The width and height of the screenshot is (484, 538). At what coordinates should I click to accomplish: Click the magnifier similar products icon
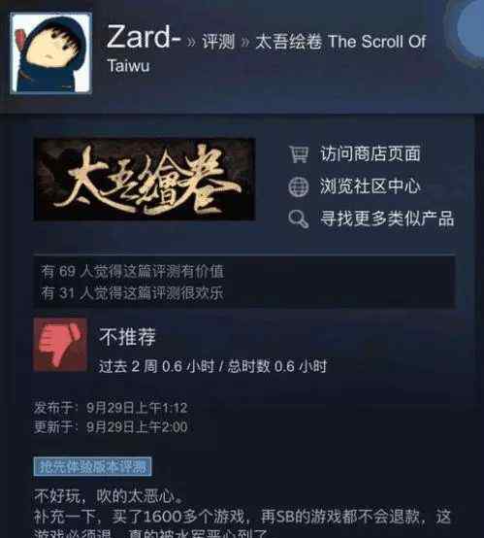tap(299, 219)
